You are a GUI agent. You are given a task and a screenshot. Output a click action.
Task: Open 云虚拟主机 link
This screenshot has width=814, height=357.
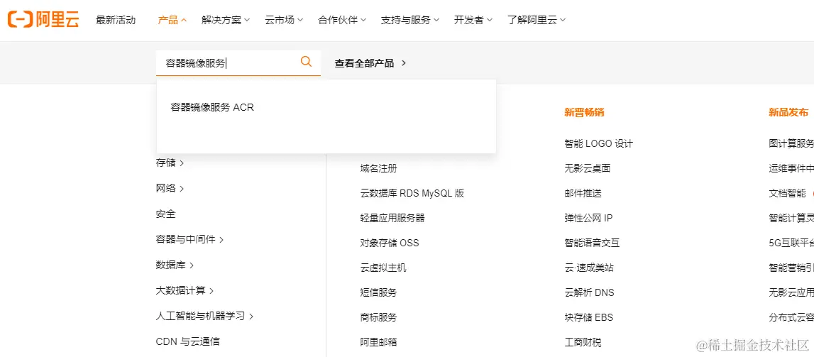point(384,268)
